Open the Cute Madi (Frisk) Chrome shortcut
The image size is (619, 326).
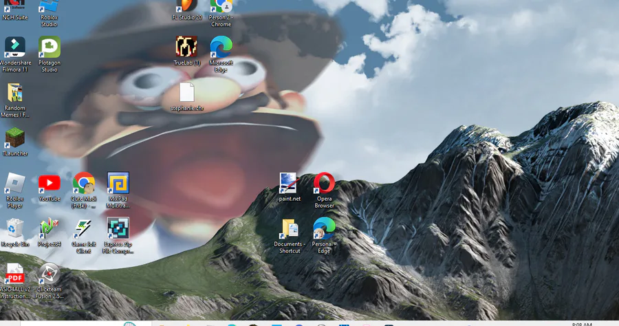tap(84, 191)
